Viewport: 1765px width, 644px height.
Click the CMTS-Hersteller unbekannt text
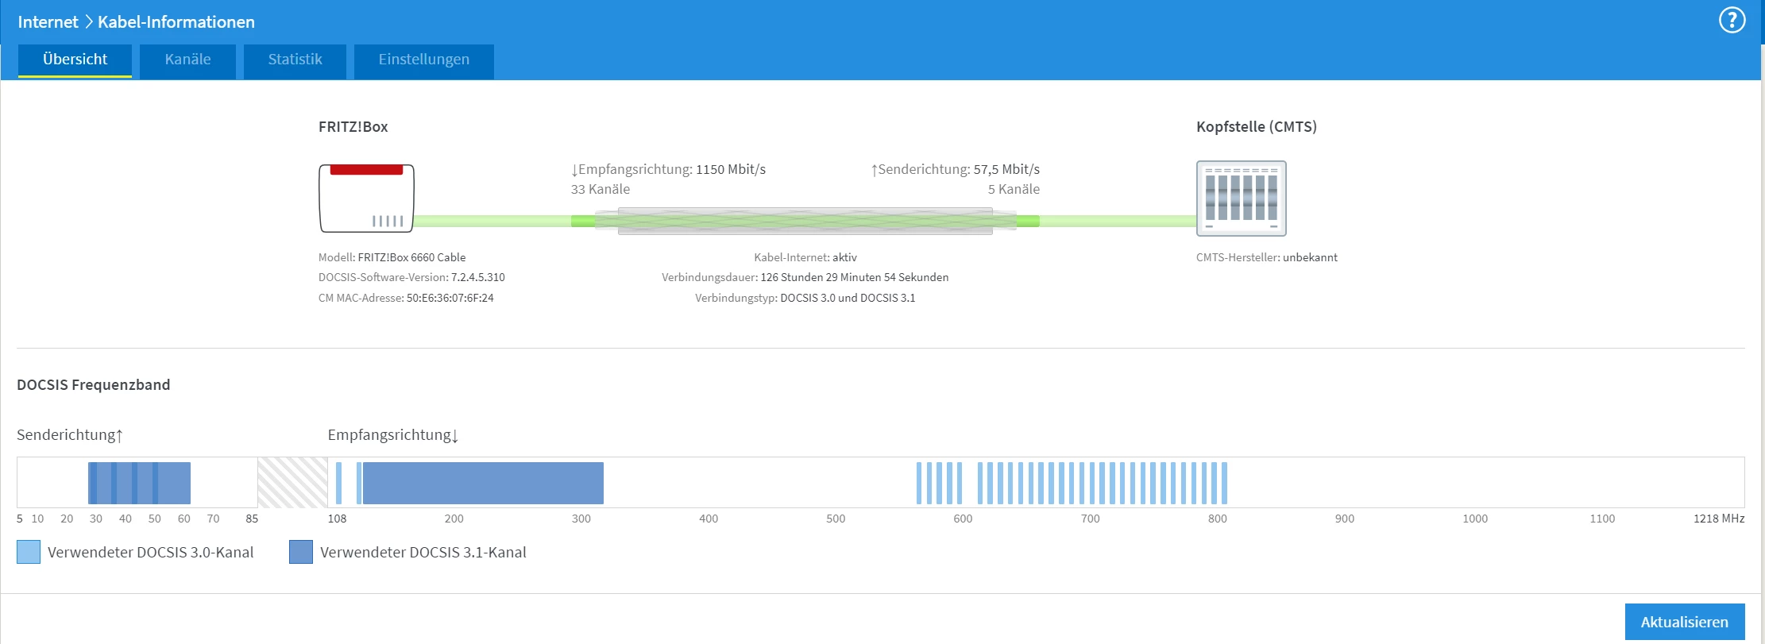pyautogui.click(x=1267, y=257)
